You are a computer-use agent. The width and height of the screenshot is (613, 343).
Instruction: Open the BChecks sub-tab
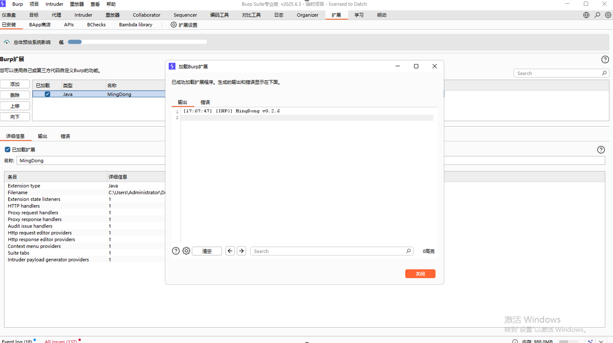(96, 25)
